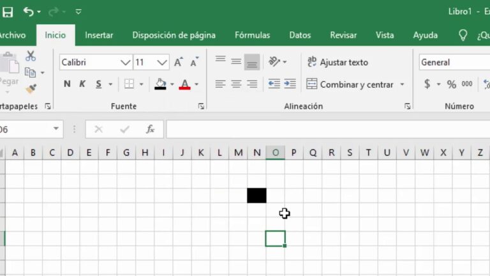Image resolution: width=490 pixels, height=276 pixels.
Task: Switch to the Insertar tab
Action: coord(99,35)
